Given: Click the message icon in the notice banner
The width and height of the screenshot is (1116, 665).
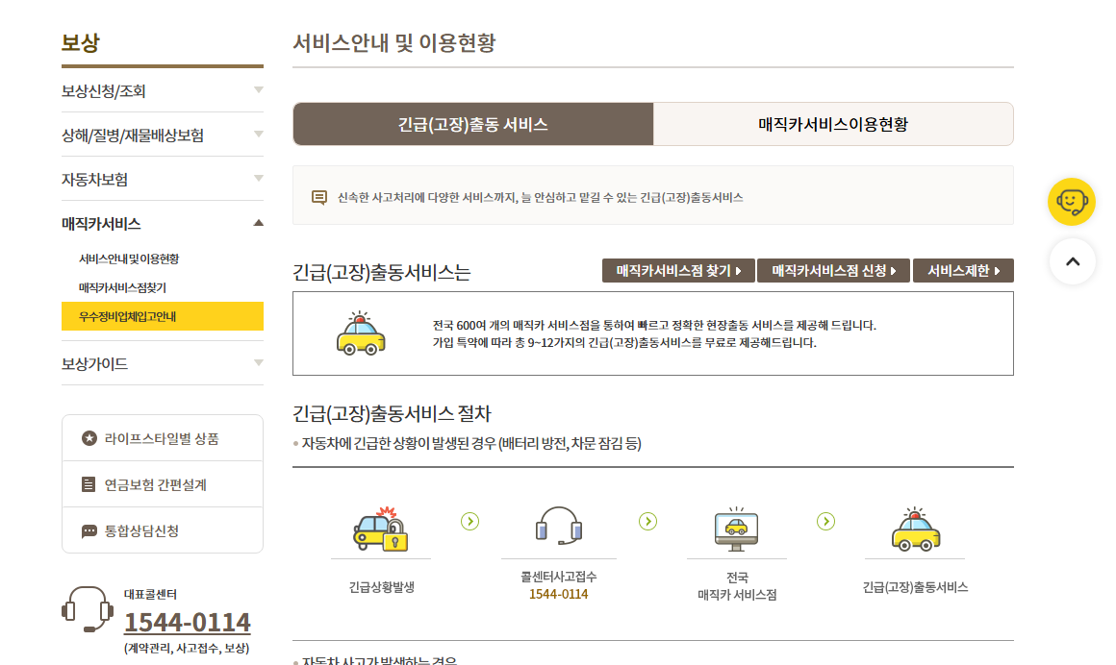Looking at the screenshot, I should tap(319, 197).
